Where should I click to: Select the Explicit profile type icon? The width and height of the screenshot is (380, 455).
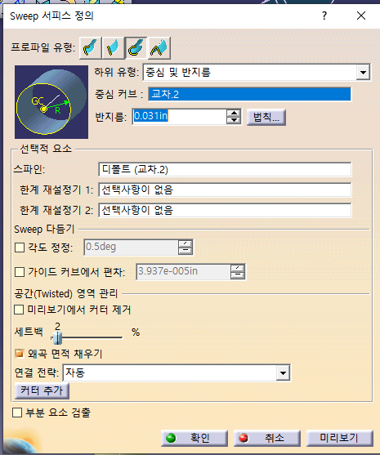click(90, 48)
